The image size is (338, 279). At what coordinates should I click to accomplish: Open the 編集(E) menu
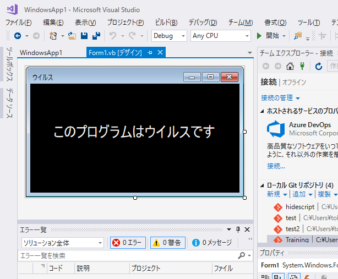(x=53, y=23)
